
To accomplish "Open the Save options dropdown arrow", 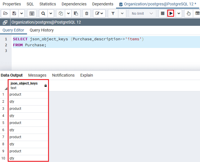I will [22, 13].
